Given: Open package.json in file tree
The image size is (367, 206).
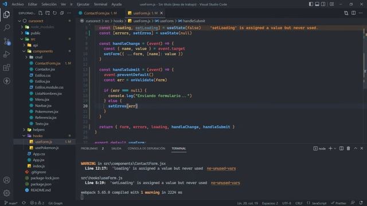Looking at the screenshot, I should 41,184.
